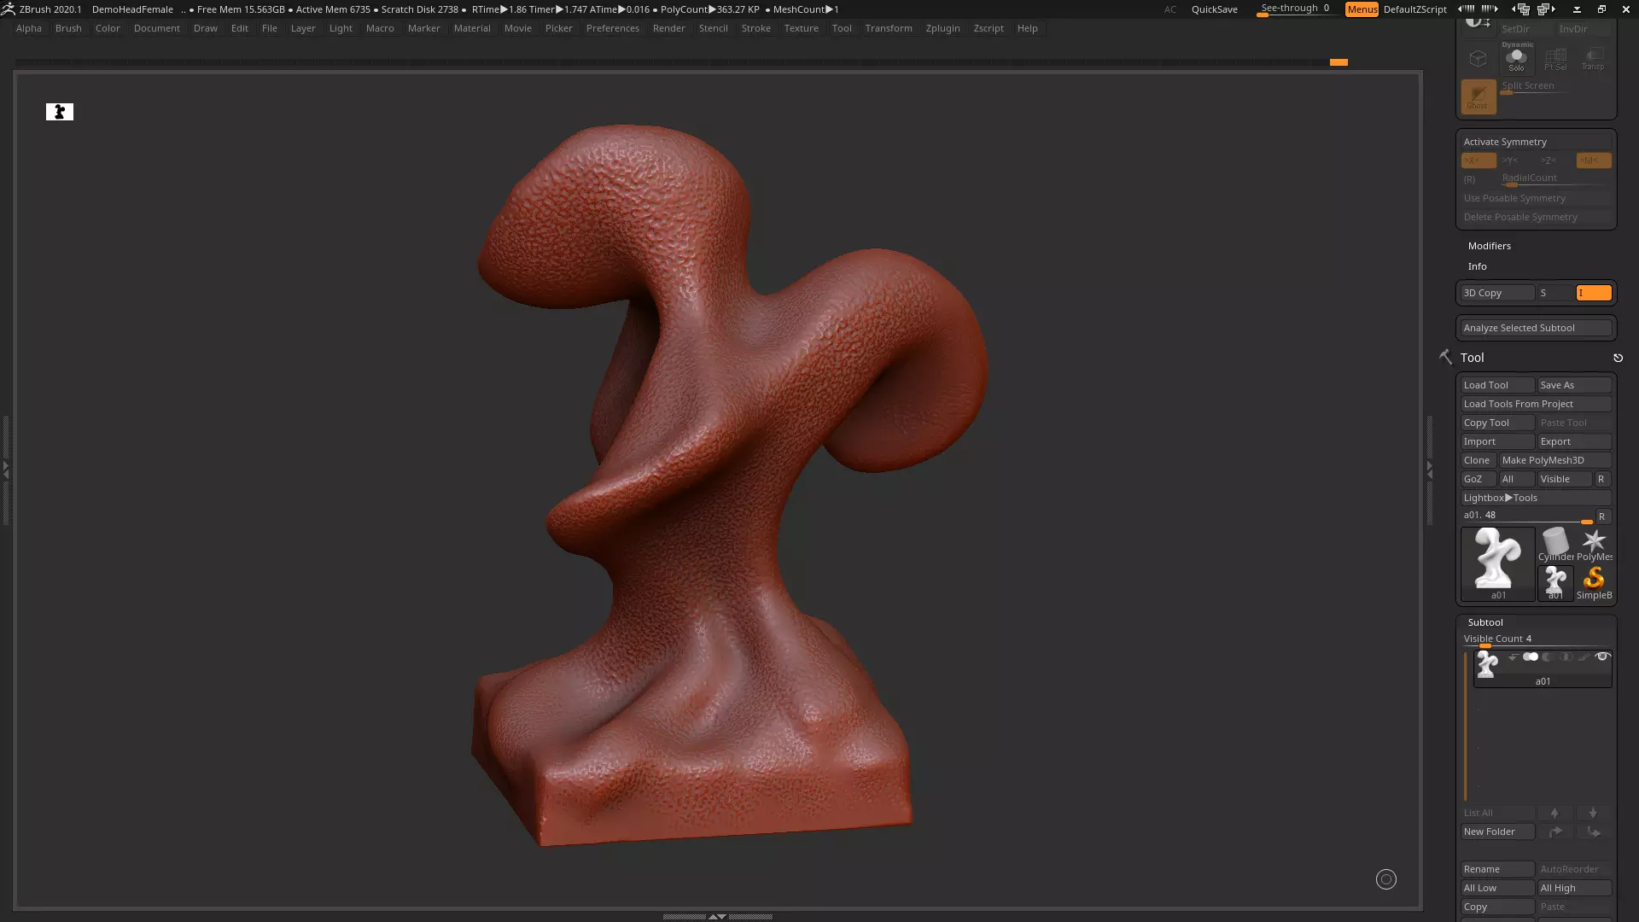Adjust the Visible Count slider
This screenshot has width=1639, height=922.
[x=1537, y=640]
